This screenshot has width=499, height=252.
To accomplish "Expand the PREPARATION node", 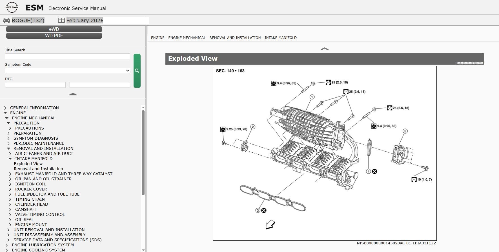I will click(x=8, y=133).
